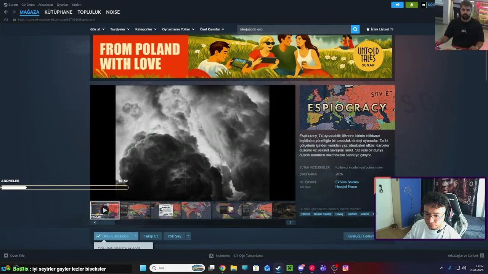Open Arkadaşlar ve Sohbet chat icon
The width and height of the screenshot is (488, 274).
point(482,256)
